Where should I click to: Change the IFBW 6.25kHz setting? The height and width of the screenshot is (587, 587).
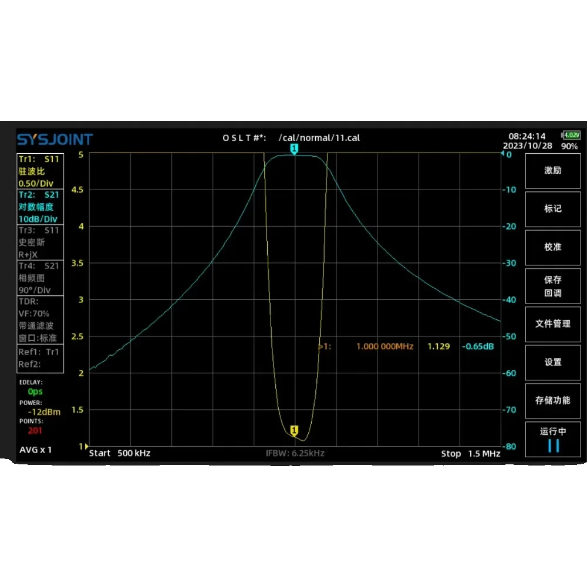pos(295,453)
